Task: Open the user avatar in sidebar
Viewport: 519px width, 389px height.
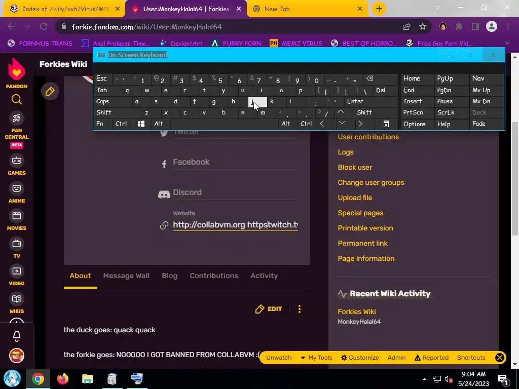Action: pyautogui.click(x=17, y=356)
